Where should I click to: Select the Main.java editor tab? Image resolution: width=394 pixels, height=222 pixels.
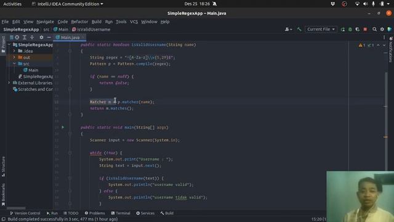(x=70, y=38)
